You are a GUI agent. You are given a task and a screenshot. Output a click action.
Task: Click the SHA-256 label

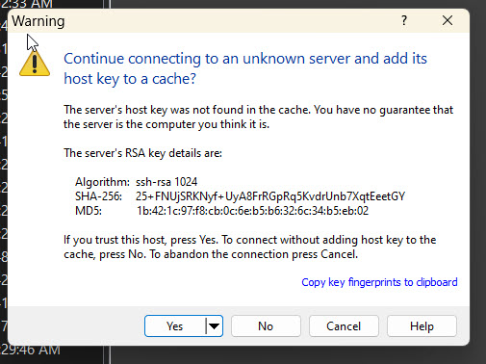click(98, 196)
